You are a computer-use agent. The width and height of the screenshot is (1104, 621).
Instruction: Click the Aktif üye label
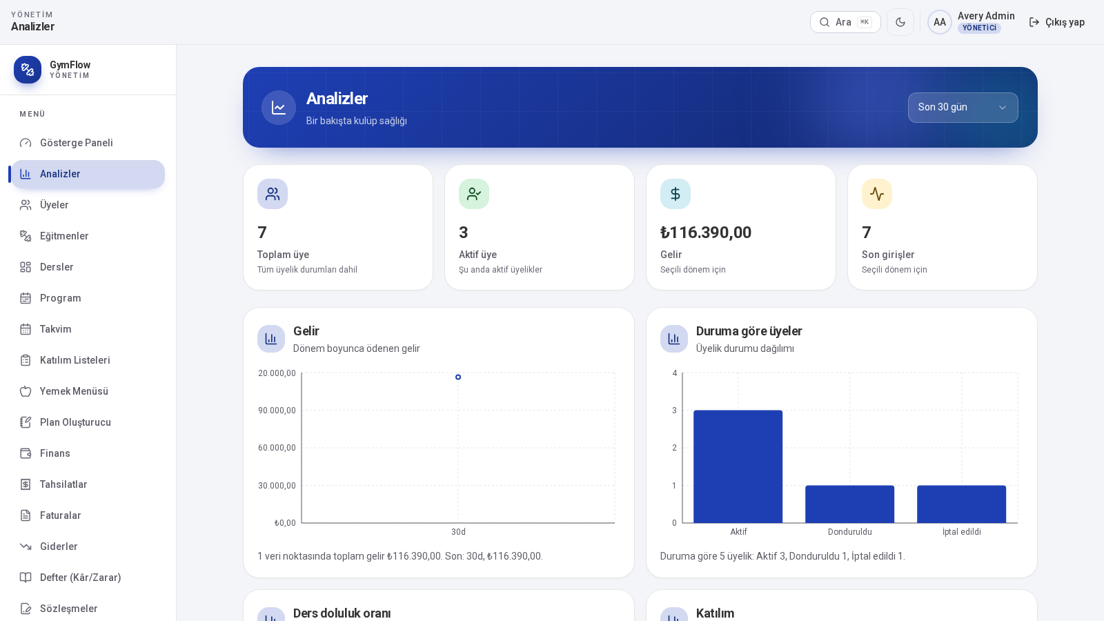click(477, 255)
